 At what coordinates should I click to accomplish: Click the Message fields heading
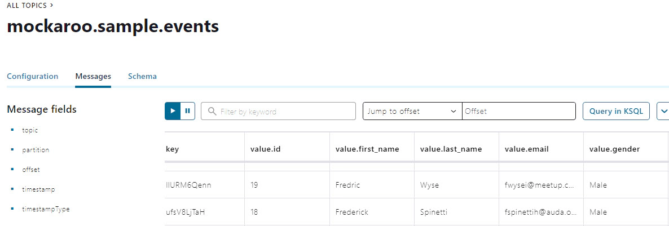[x=42, y=109]
